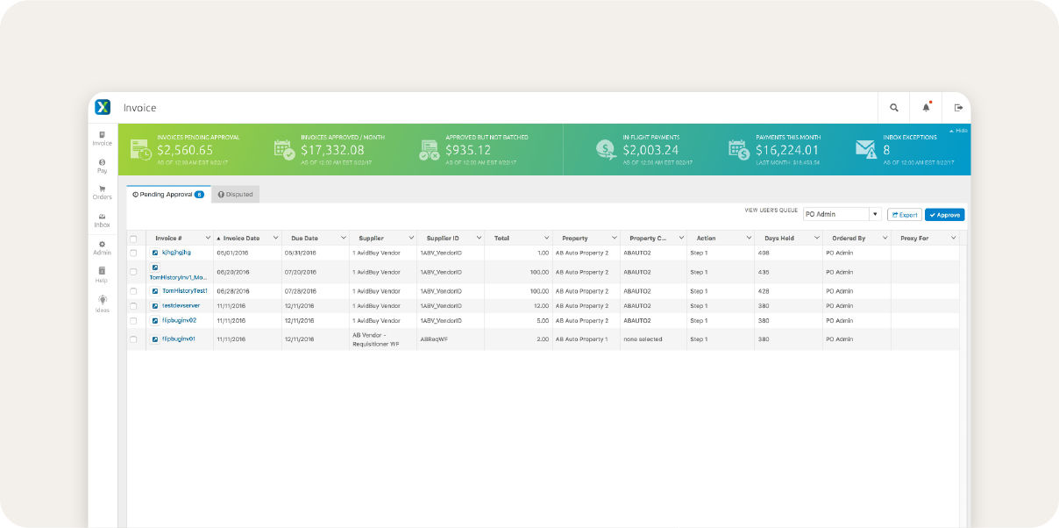Click the Approve button
This screenshot has width=1059, height=528.
(944, 213)
